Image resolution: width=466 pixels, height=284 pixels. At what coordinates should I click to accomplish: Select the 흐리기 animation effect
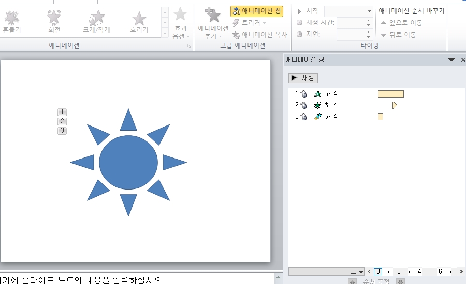139,22
